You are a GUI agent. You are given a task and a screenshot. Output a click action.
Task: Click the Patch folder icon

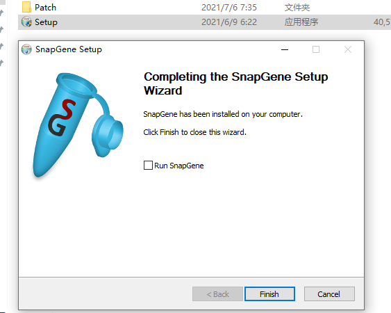26,7
